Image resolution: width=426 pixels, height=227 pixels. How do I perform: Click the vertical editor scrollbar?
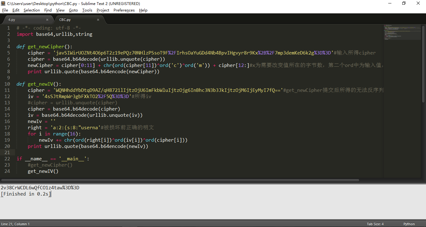pyautogui.click(x=424, y=64)
